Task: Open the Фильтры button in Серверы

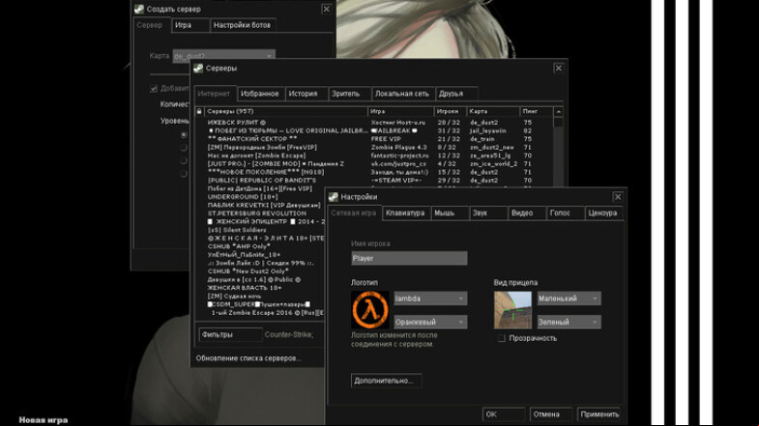Action: [230, 334]
